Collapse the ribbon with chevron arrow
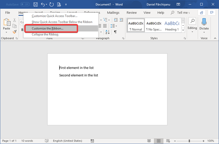The width and height of the screenshot is (219, 144). click(215, 38)
